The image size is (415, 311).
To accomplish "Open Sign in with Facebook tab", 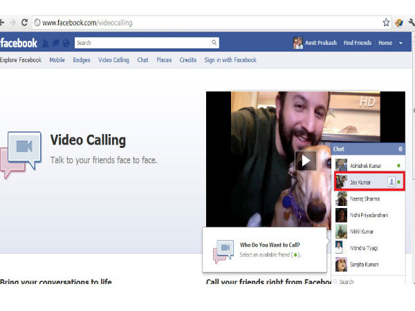I will [x=230, y=60].
